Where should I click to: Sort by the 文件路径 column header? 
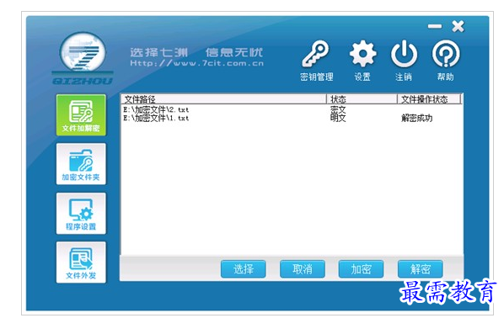pos(224,99)
